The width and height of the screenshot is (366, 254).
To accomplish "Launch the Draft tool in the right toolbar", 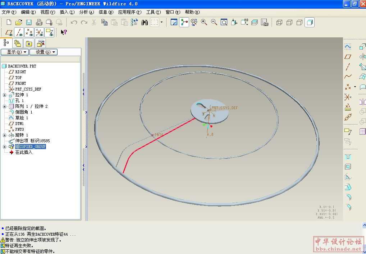I will 348,187.
